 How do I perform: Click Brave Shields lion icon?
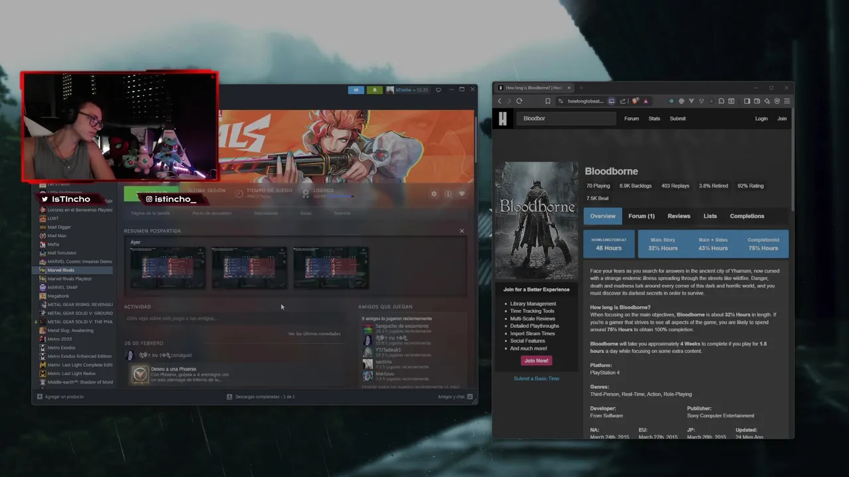pos(635,101)
